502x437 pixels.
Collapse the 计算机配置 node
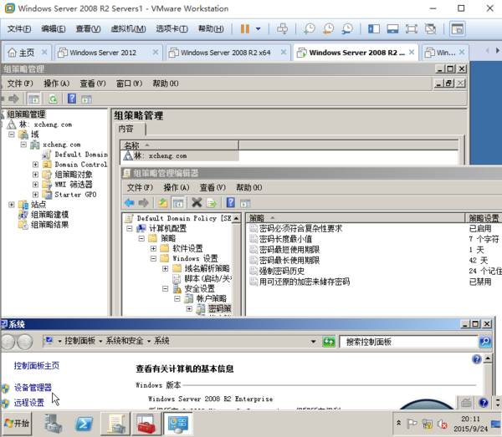[130, 228]
